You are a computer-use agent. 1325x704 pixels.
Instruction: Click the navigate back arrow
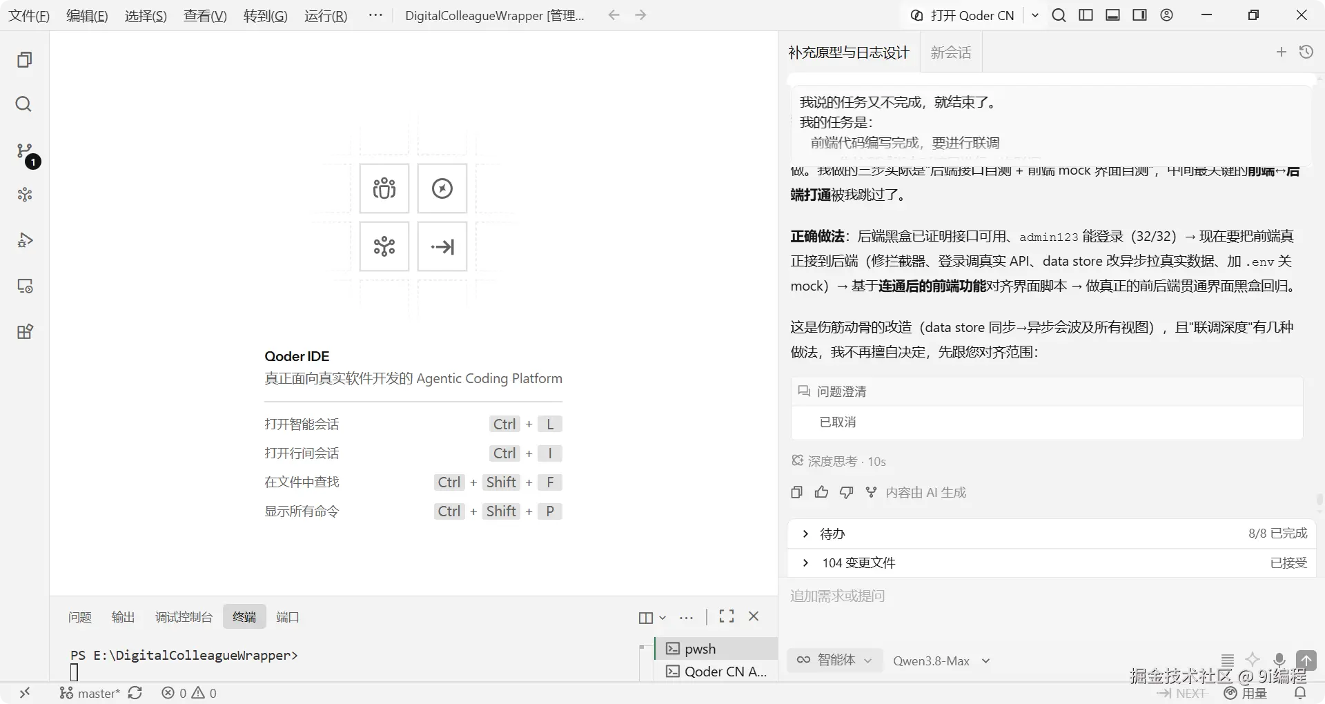click(614, 15)
